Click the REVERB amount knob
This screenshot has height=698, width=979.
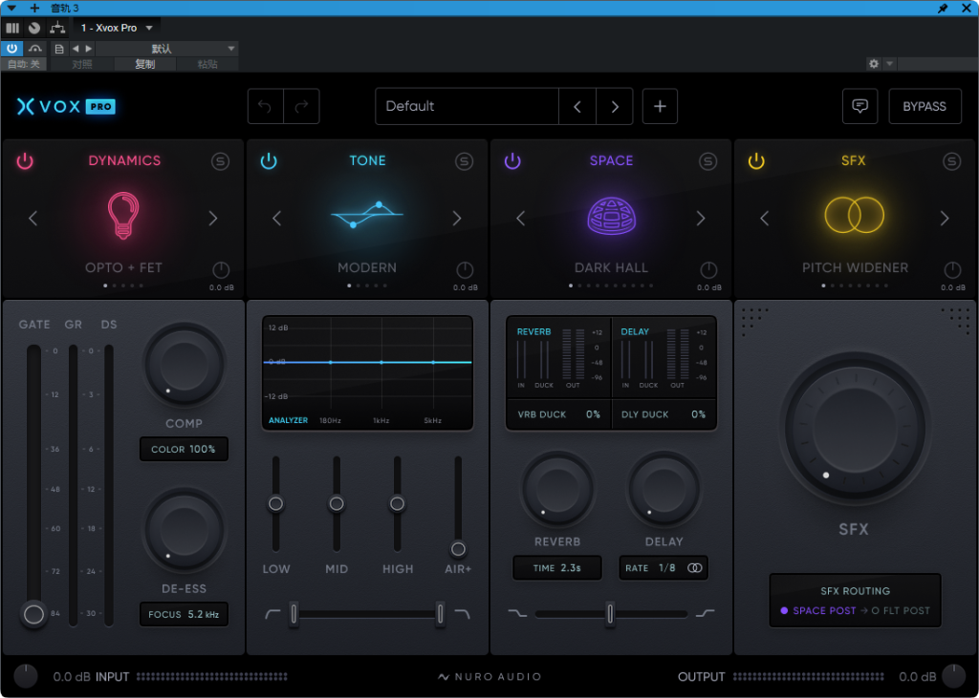pyautogui.click(x=557, y=489)
